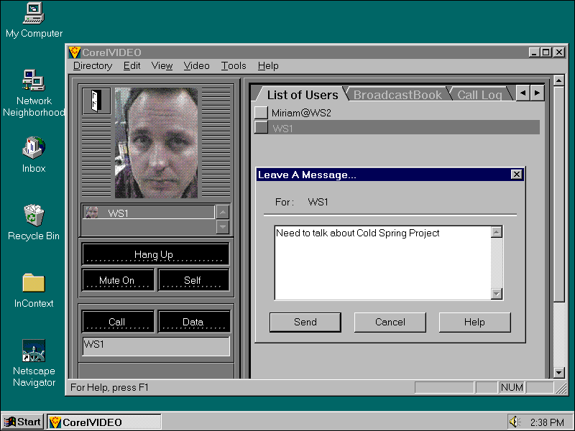Viewport: 575px width, 431px height.
Task: Click the speaker volume icon in system tray
Action: [x=515, y=422]
